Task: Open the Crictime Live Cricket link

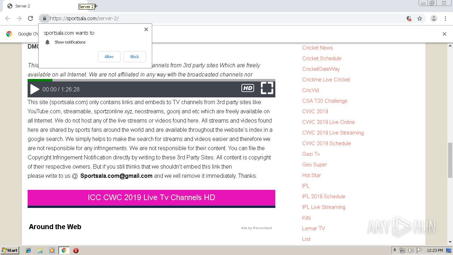Action: 326,80
